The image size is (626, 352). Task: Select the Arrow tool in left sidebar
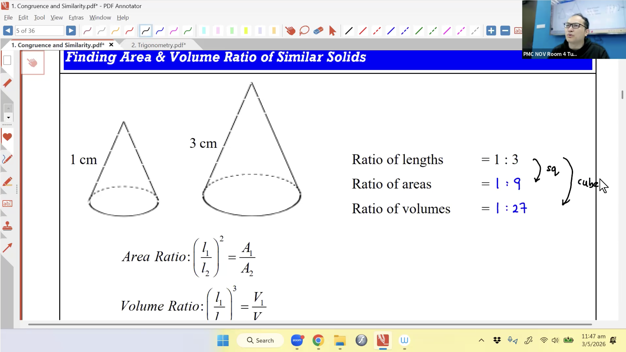(7, 248)
